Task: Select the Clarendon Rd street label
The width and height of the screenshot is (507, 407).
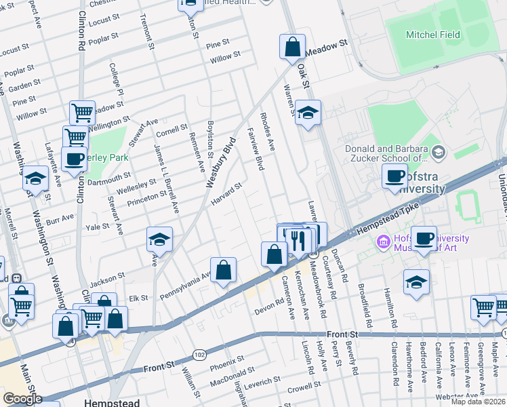Action: 394,364
